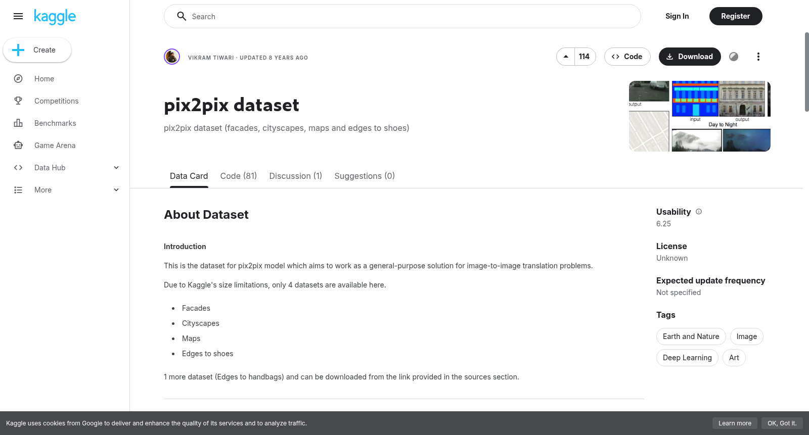
Task: Click the Competitions trophy icon
Action: 18,101
